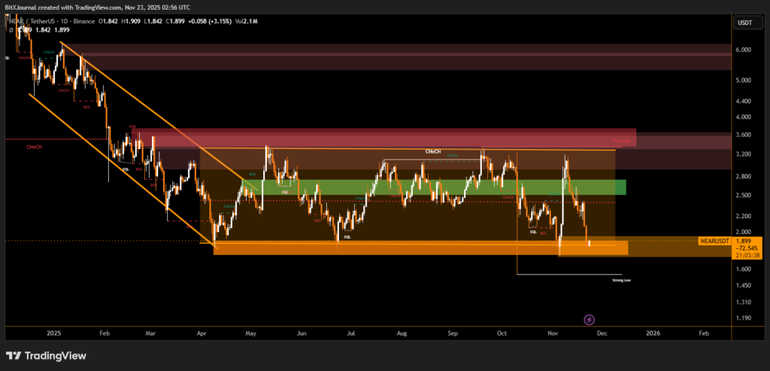This screenshot has height=371, width=770.
Task: Click the Nov label on time axis
Action: 553,332
